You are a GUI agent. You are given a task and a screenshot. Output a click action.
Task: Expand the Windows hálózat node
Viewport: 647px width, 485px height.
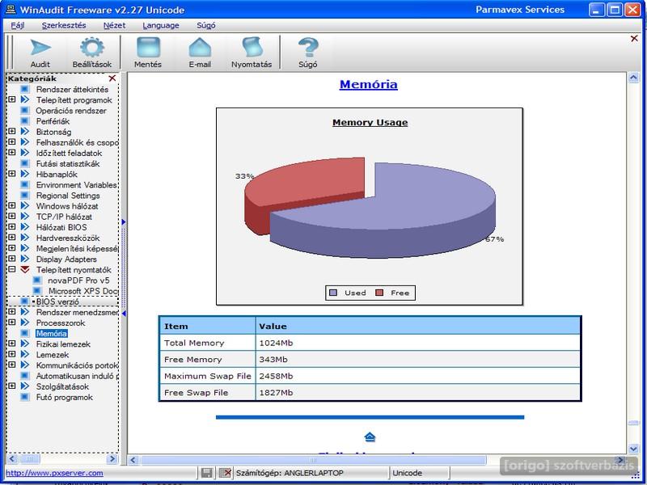click(12, 206)
